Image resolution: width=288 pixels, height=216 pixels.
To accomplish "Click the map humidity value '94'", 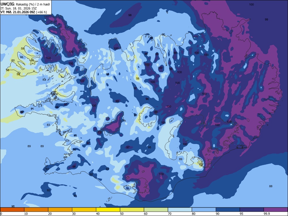I will click(x=74, y=149).
